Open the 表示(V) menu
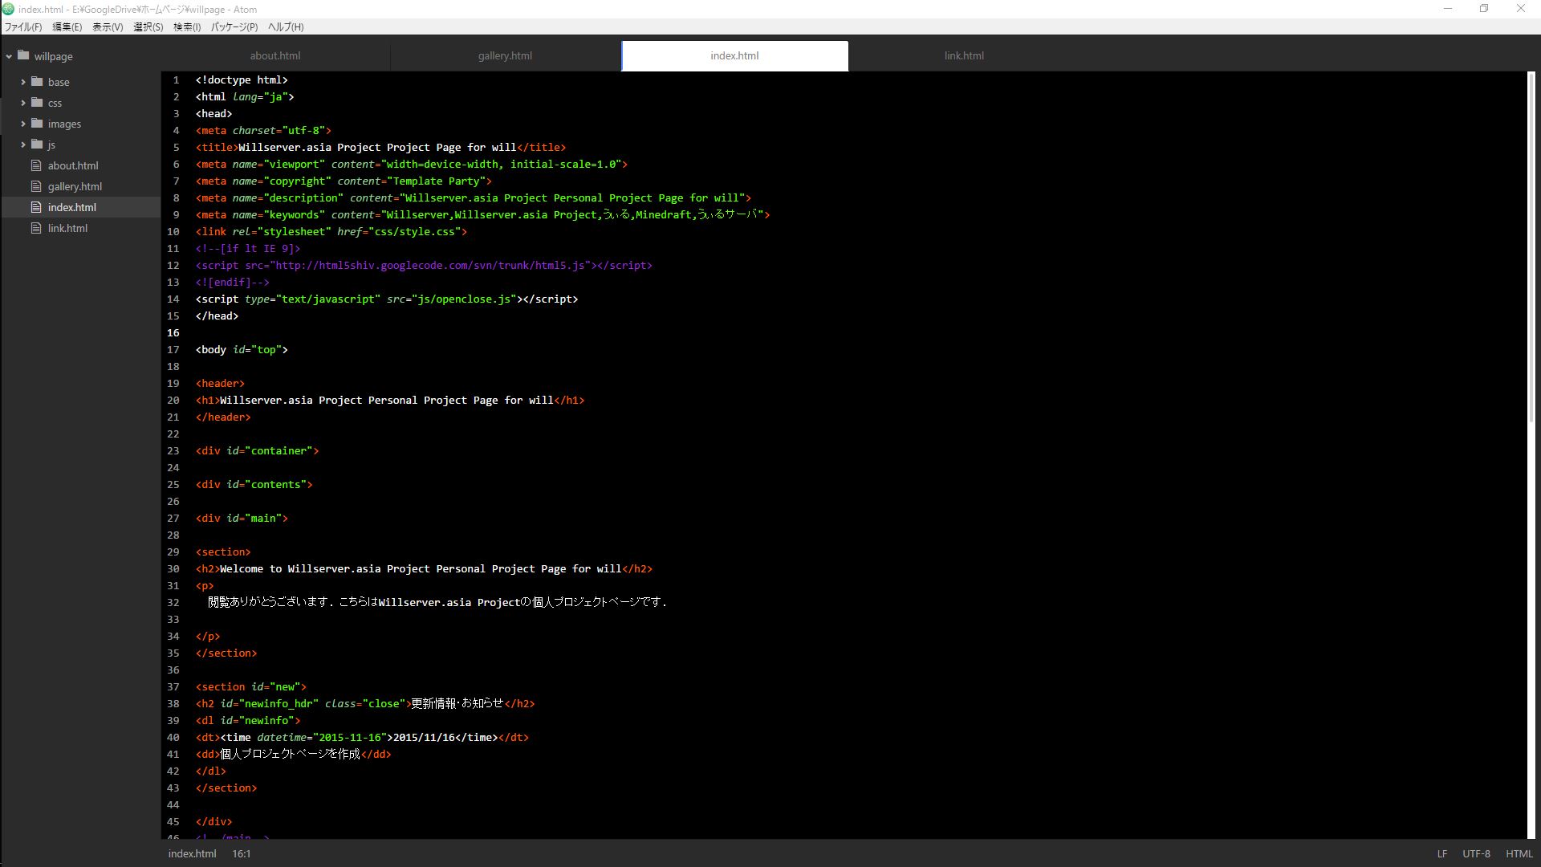The image size is (1541, 867). click(x=108, y=27)
